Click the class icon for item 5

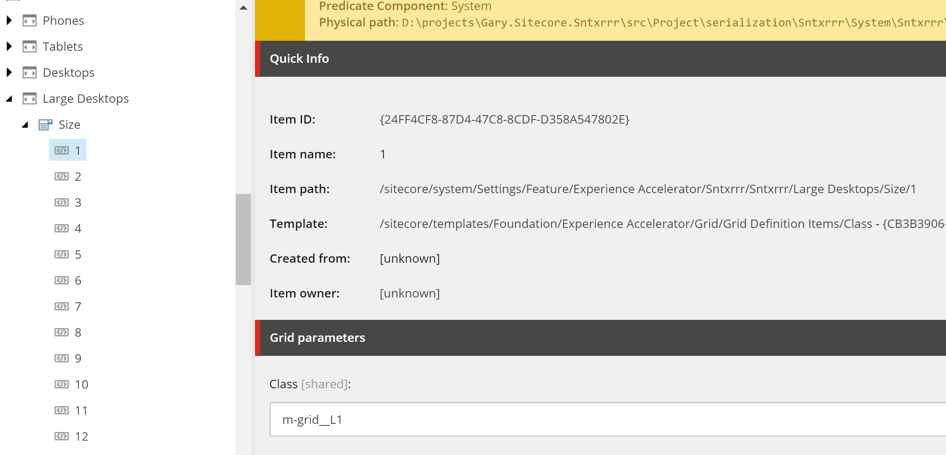click(x=62, y=254)
